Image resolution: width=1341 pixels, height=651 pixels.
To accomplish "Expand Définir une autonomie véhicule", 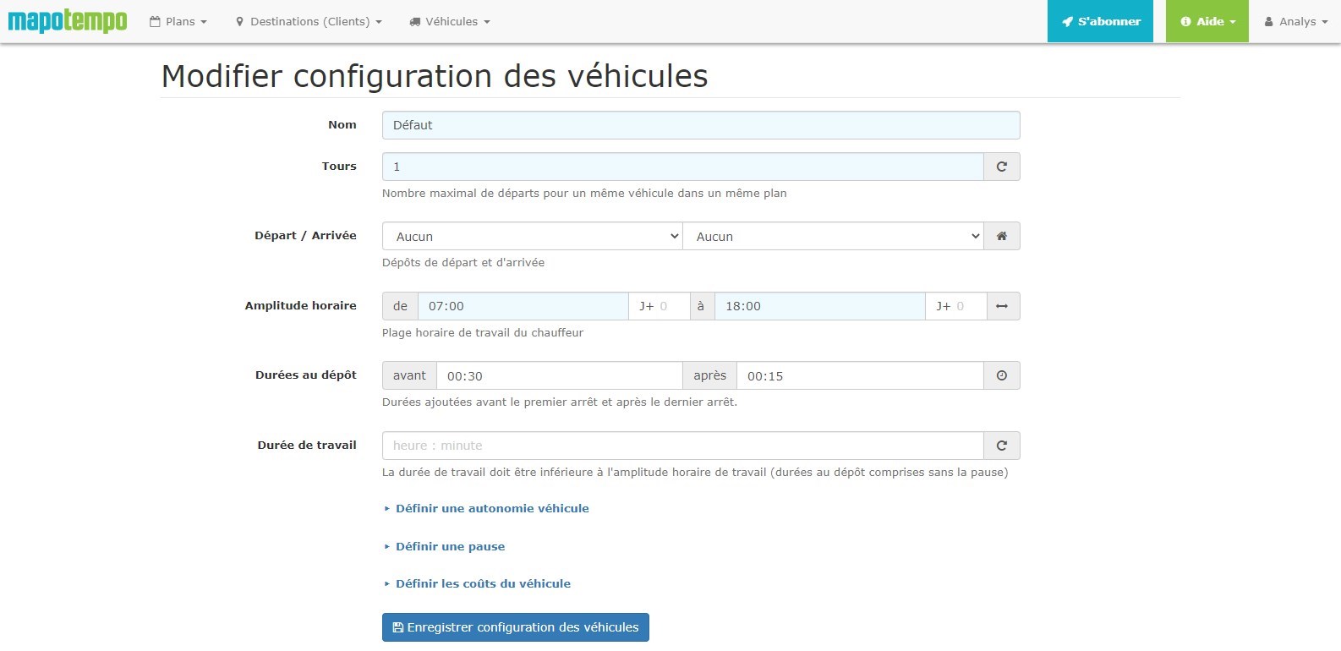I will (491, 508).
